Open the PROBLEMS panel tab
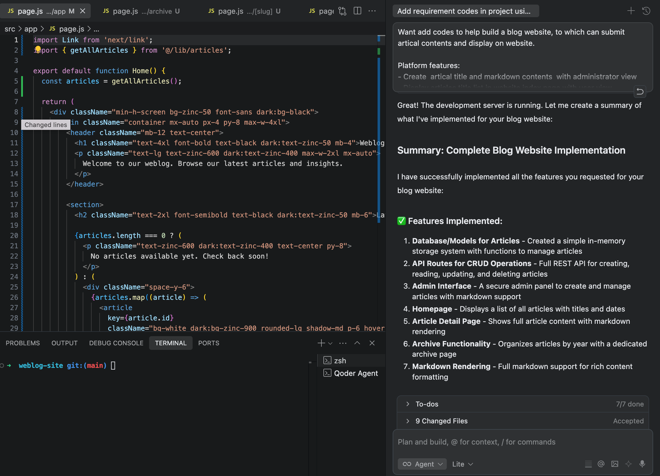660x476 pixels. (23, 343)
